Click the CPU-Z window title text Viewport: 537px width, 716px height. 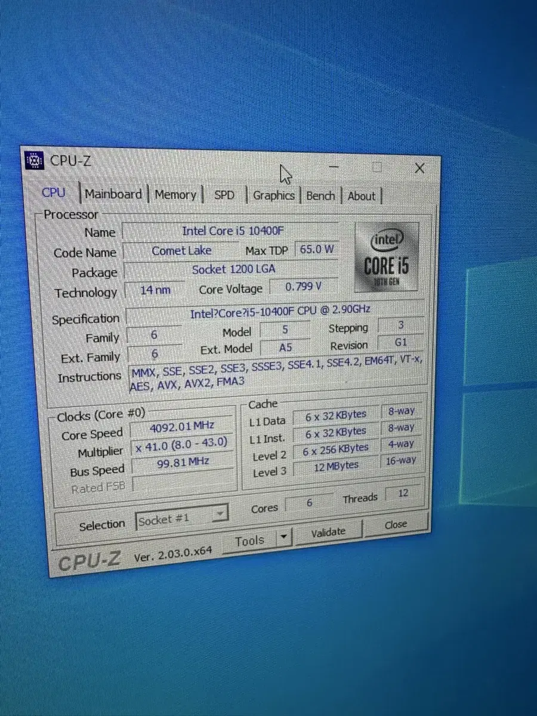pyautogui.click(x=70, y=160)
